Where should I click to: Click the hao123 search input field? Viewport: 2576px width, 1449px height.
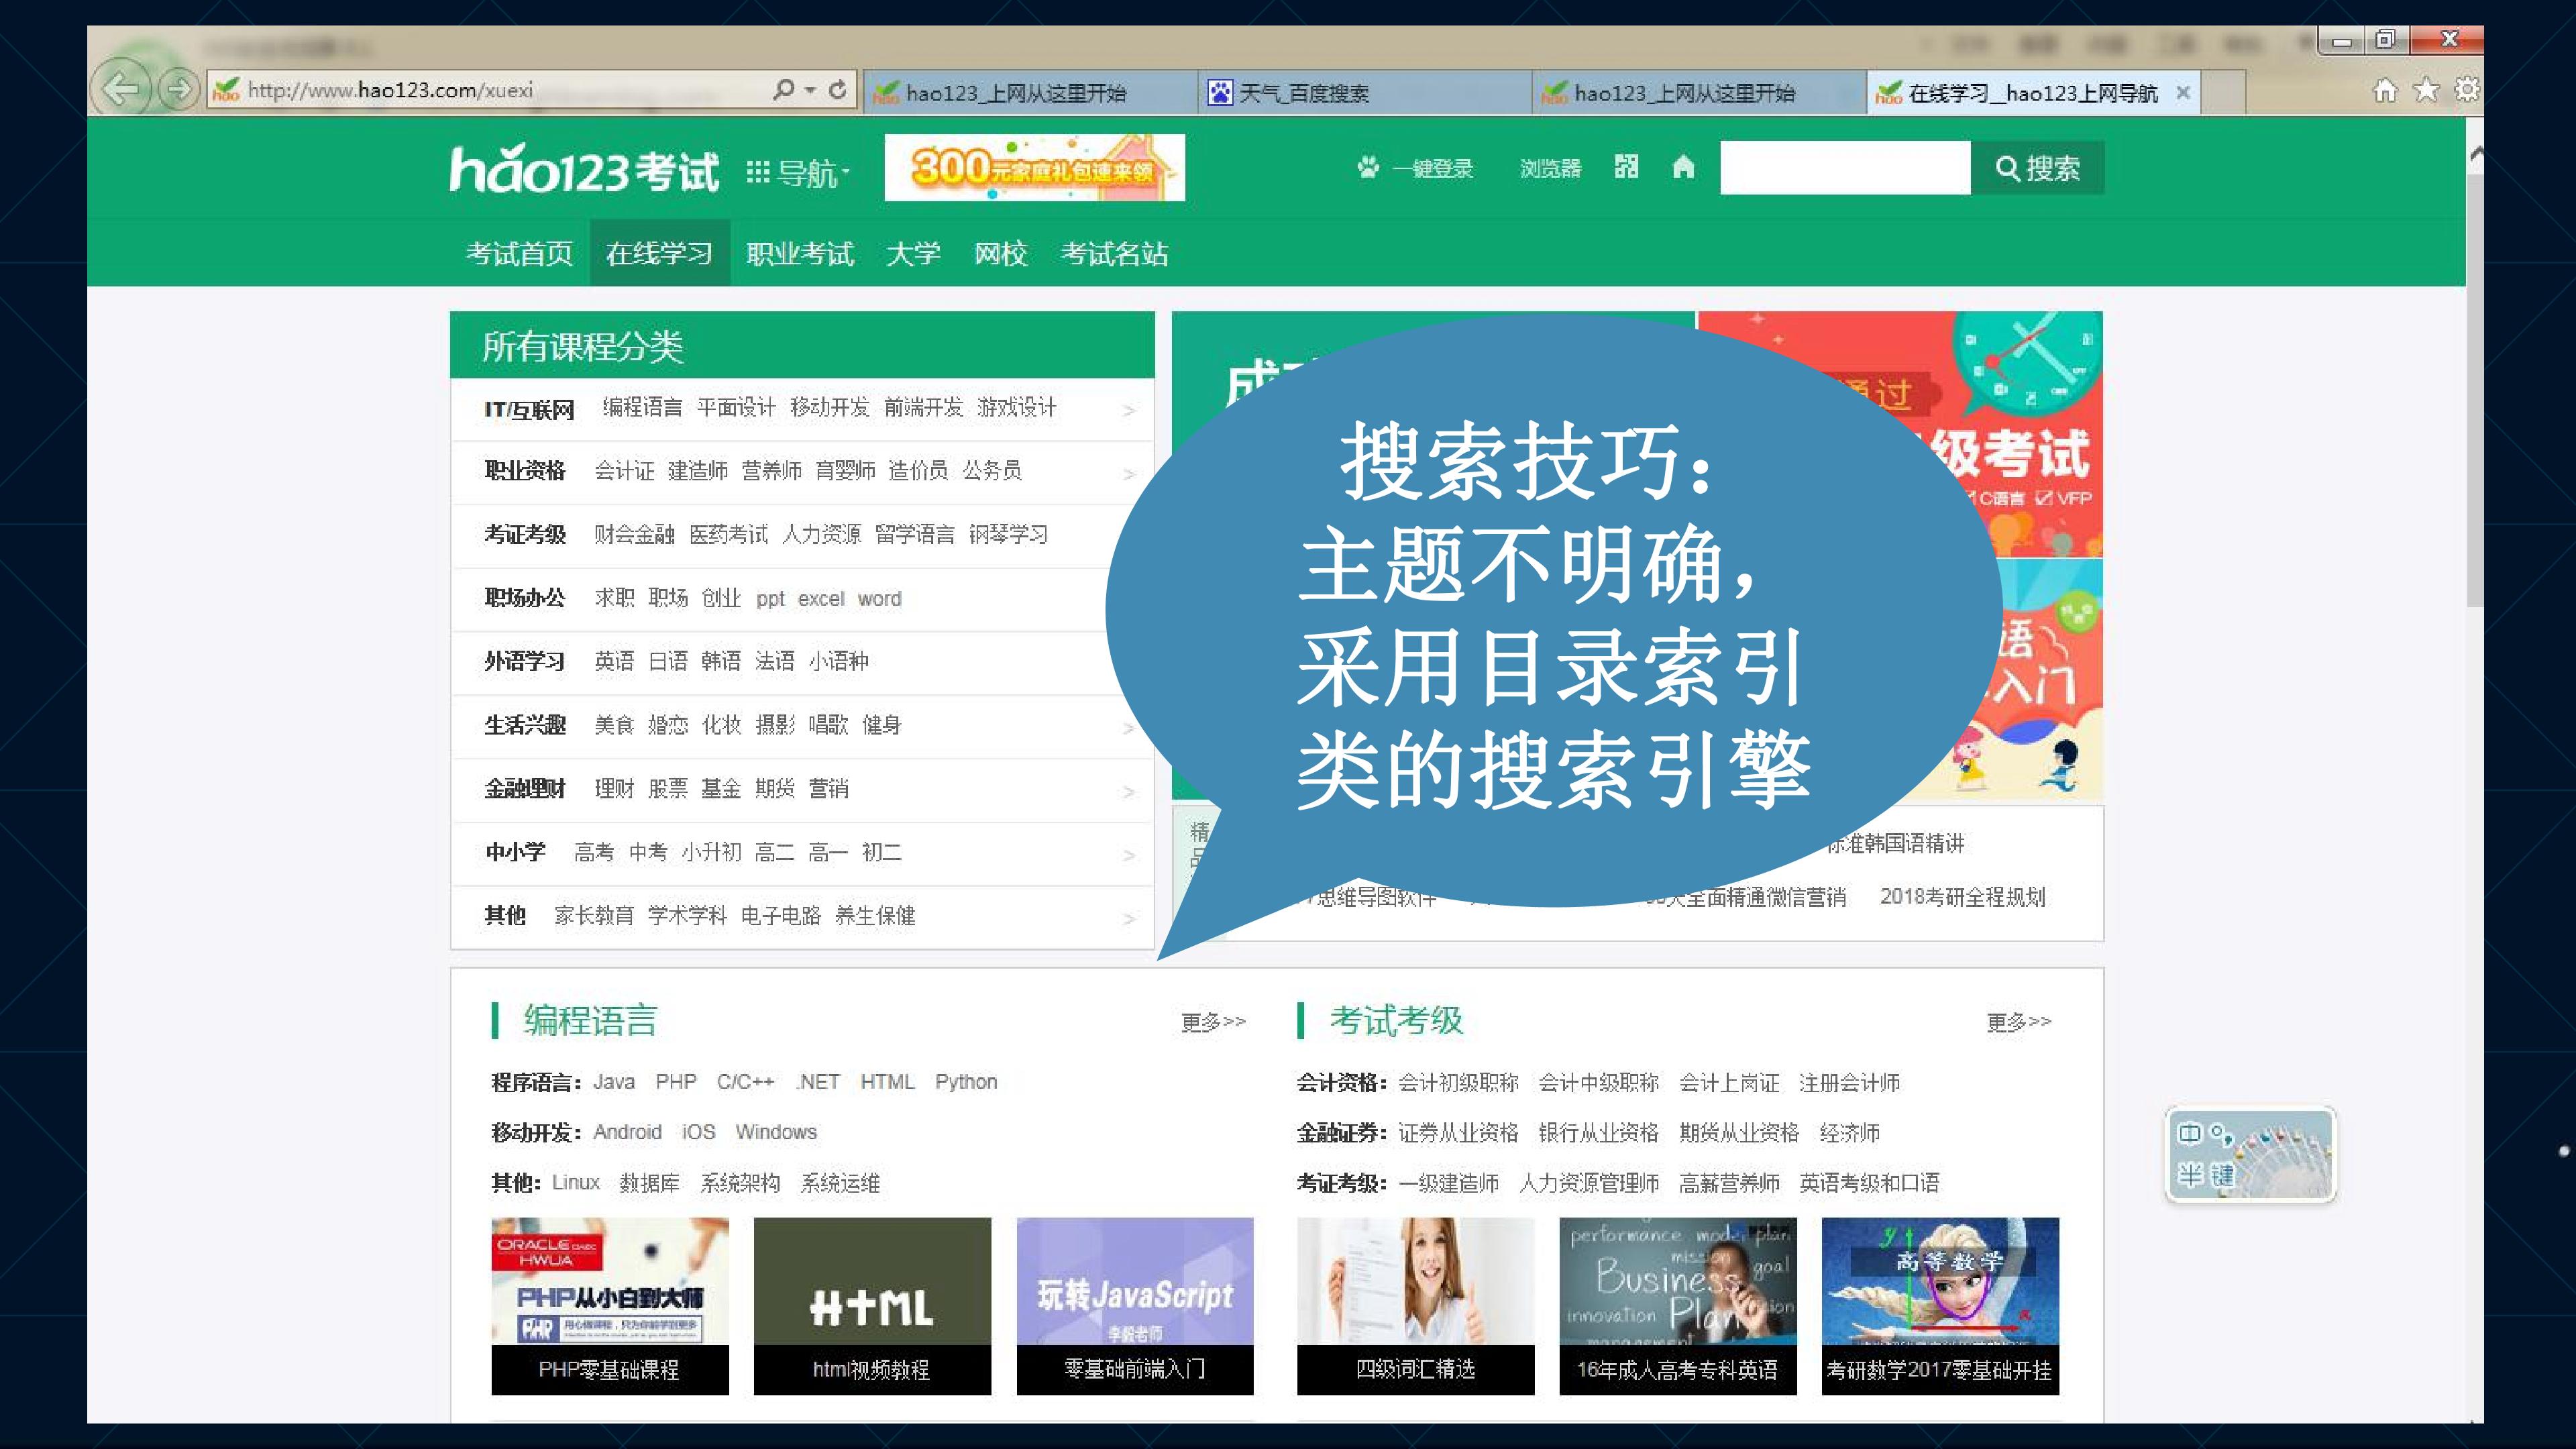coord(1845,168)
